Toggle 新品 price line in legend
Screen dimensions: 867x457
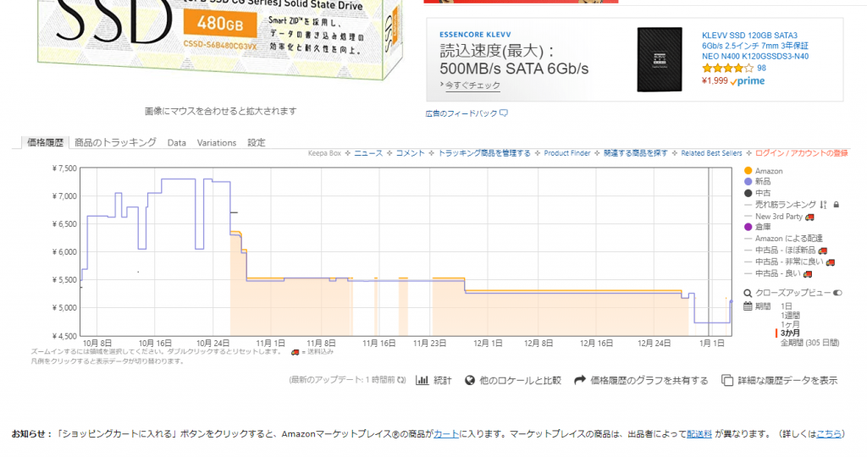coord(758,181)
